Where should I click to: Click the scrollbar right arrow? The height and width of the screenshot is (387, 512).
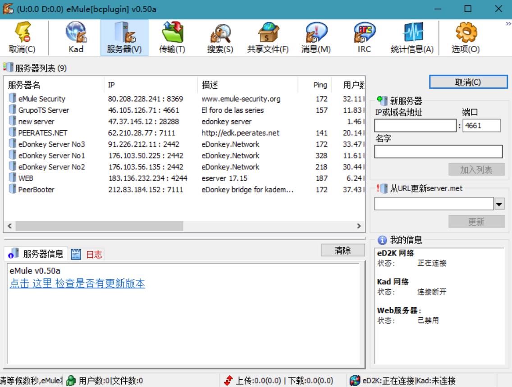(359, 226)
